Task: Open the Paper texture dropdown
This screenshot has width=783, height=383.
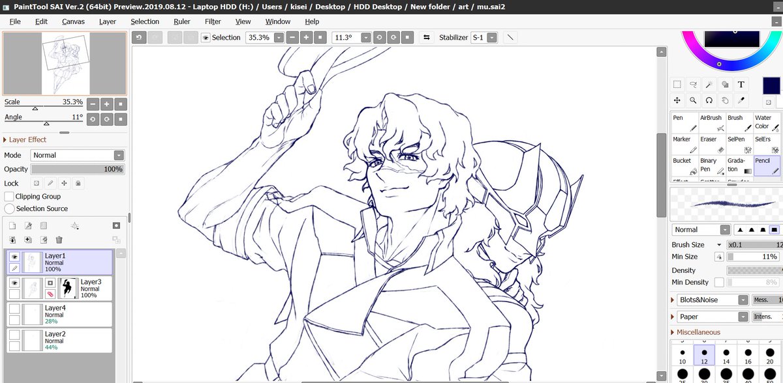Action: click(714, 317)
